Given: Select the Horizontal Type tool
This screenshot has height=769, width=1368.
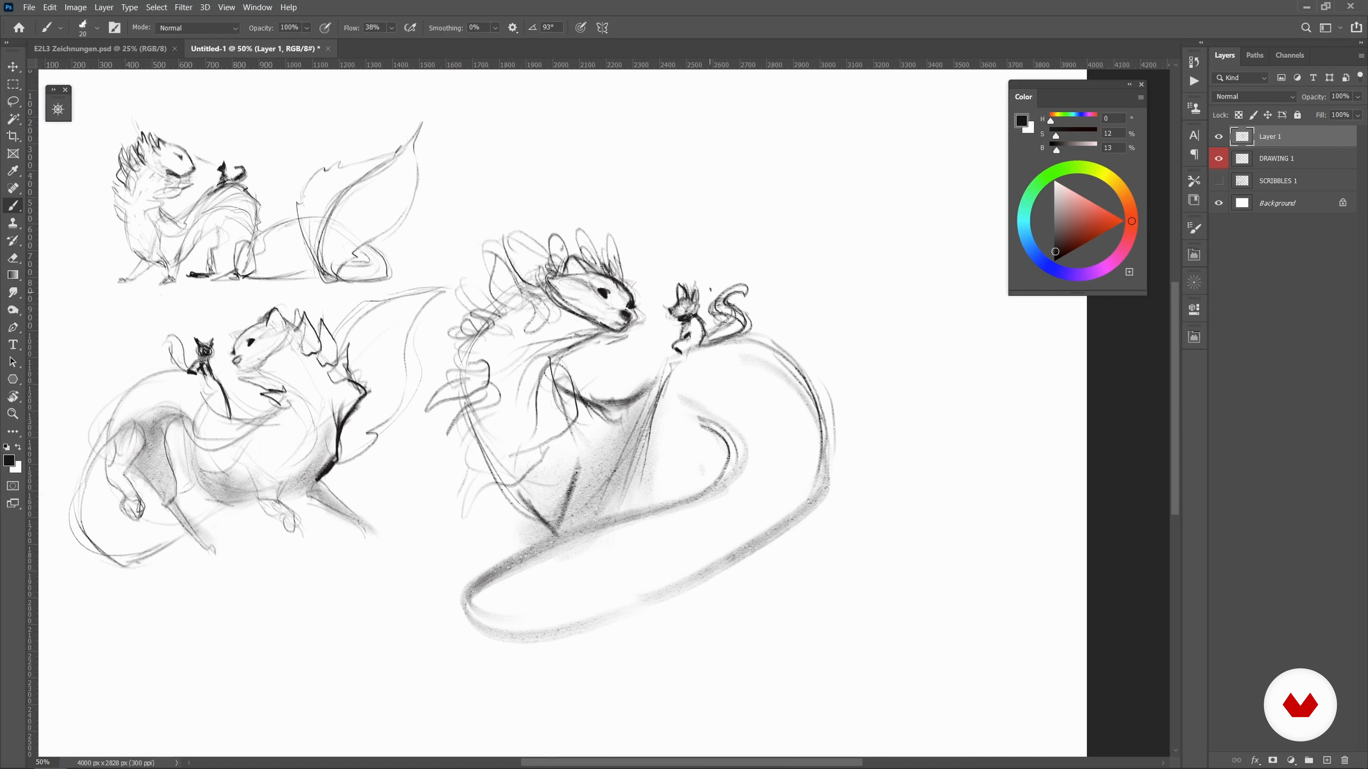Looking at the screenshot, I should (13, 344).
